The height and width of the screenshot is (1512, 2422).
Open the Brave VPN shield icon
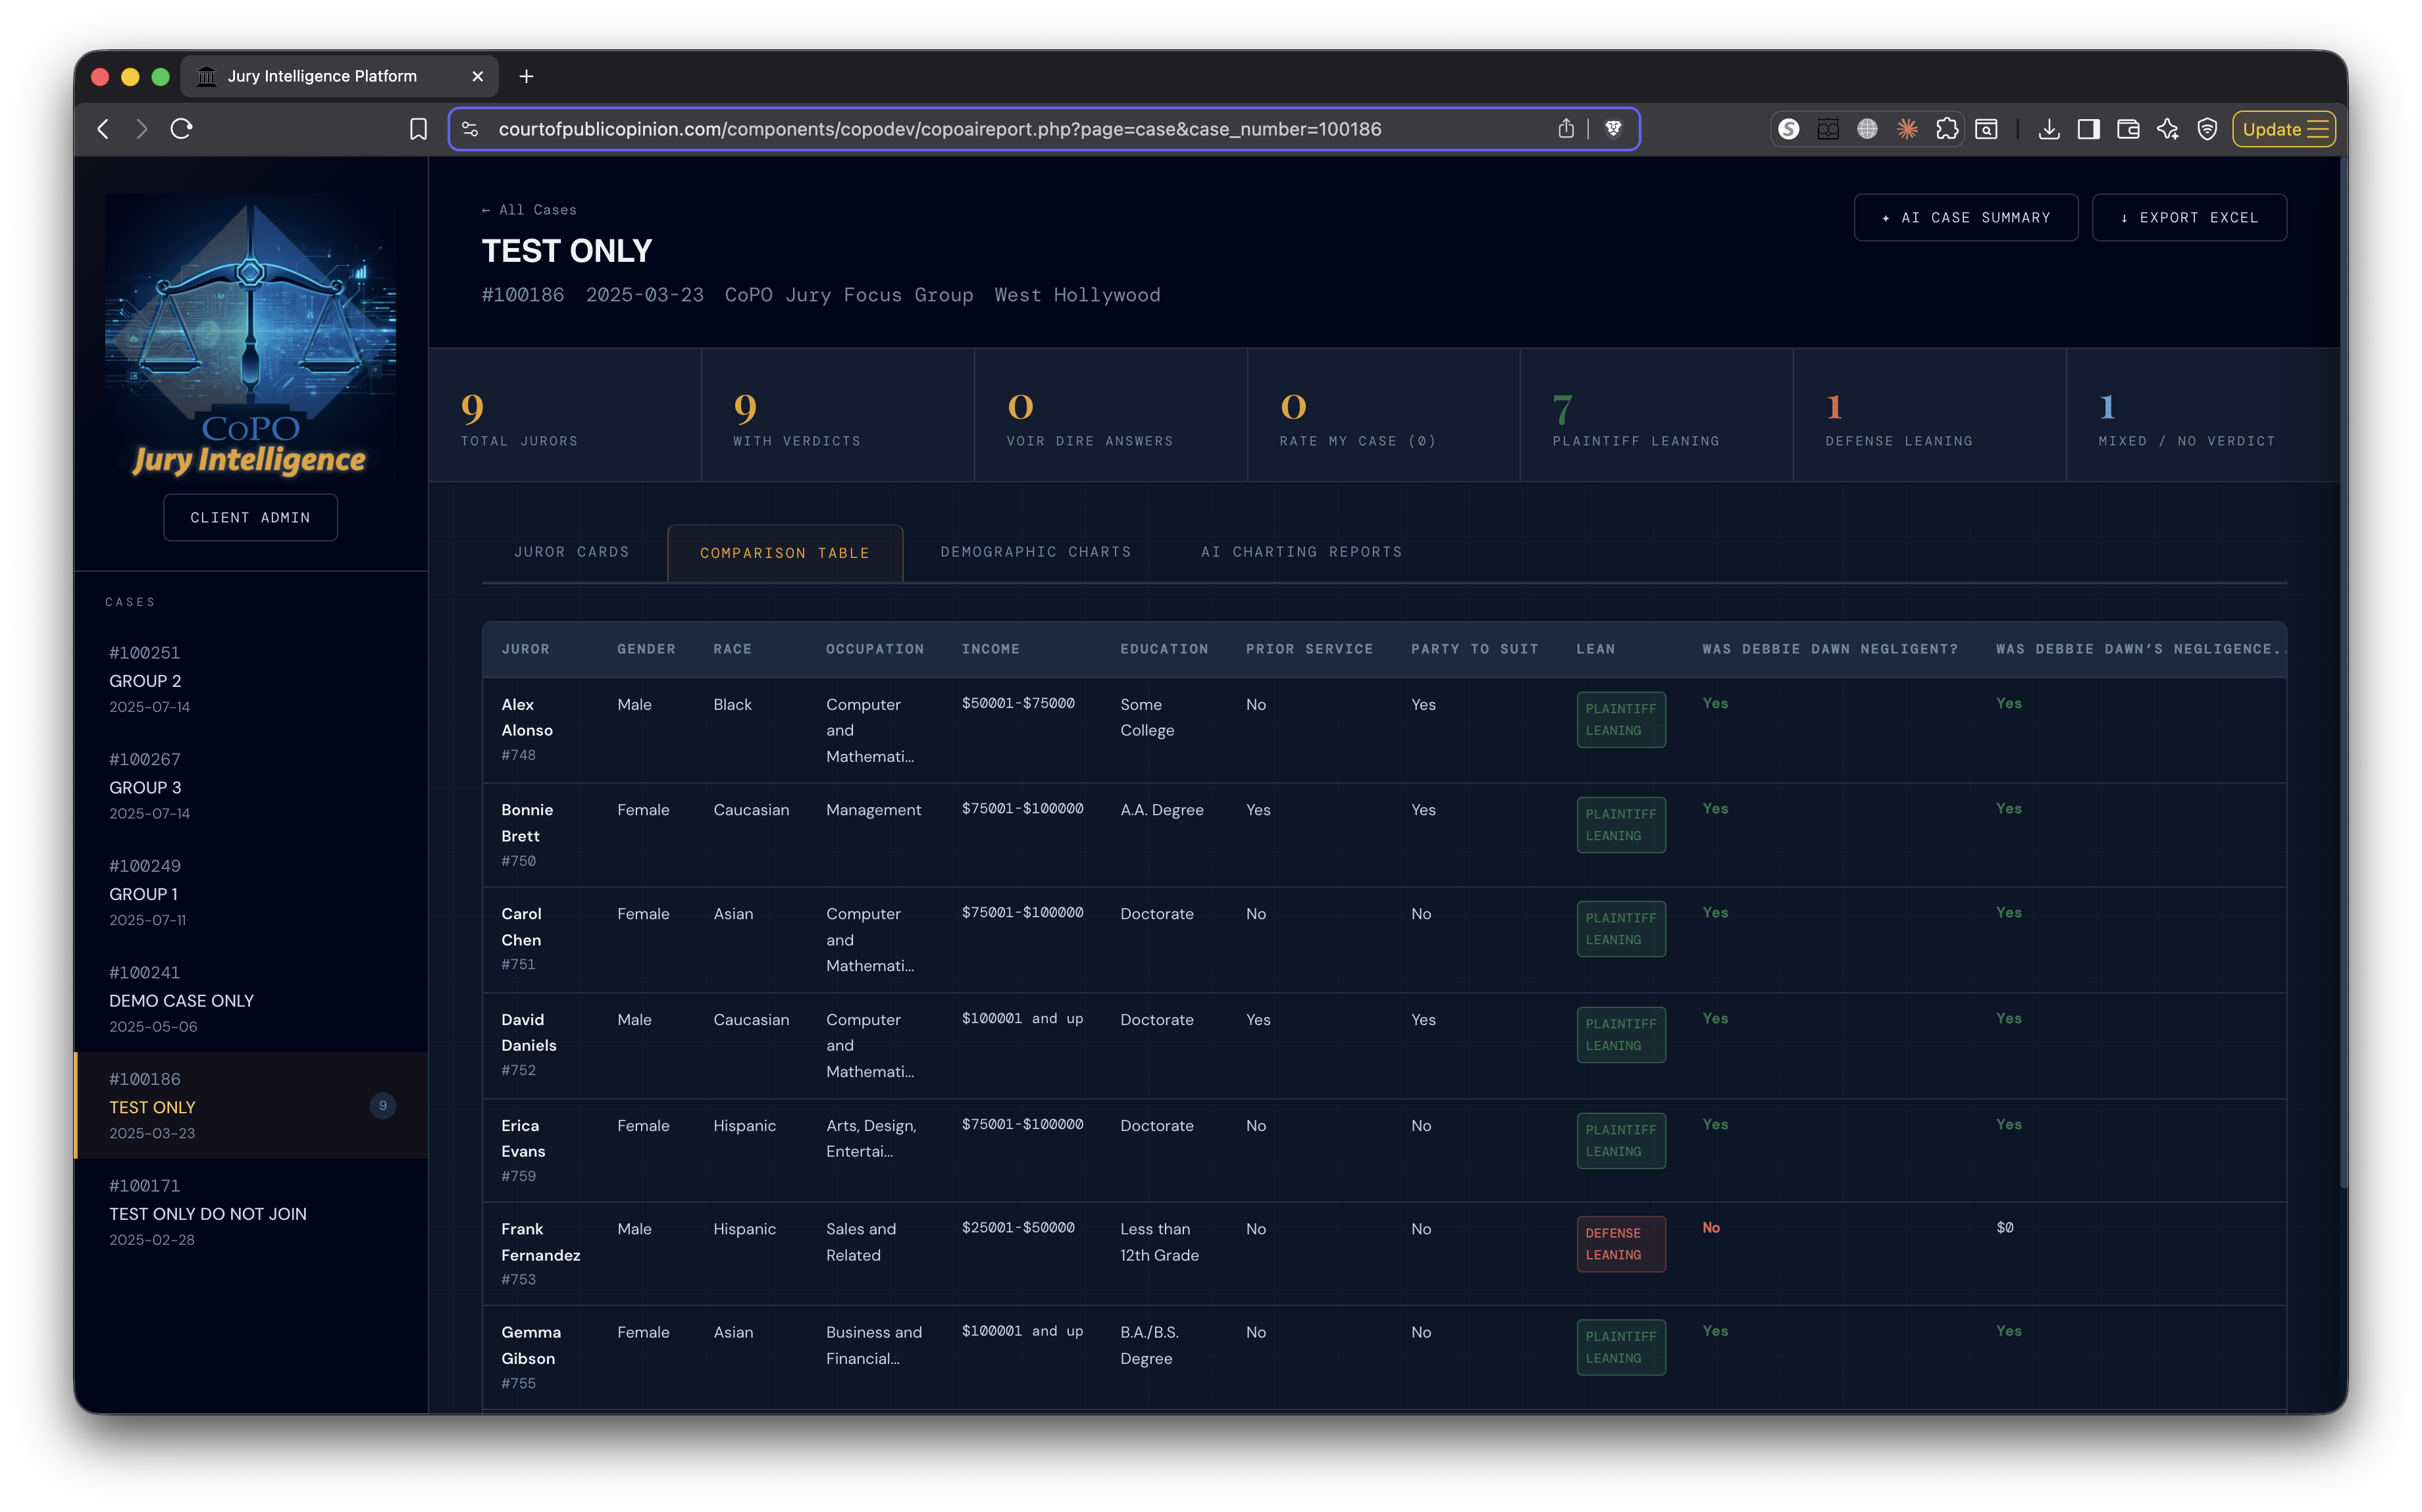[x=2207, y=129]
